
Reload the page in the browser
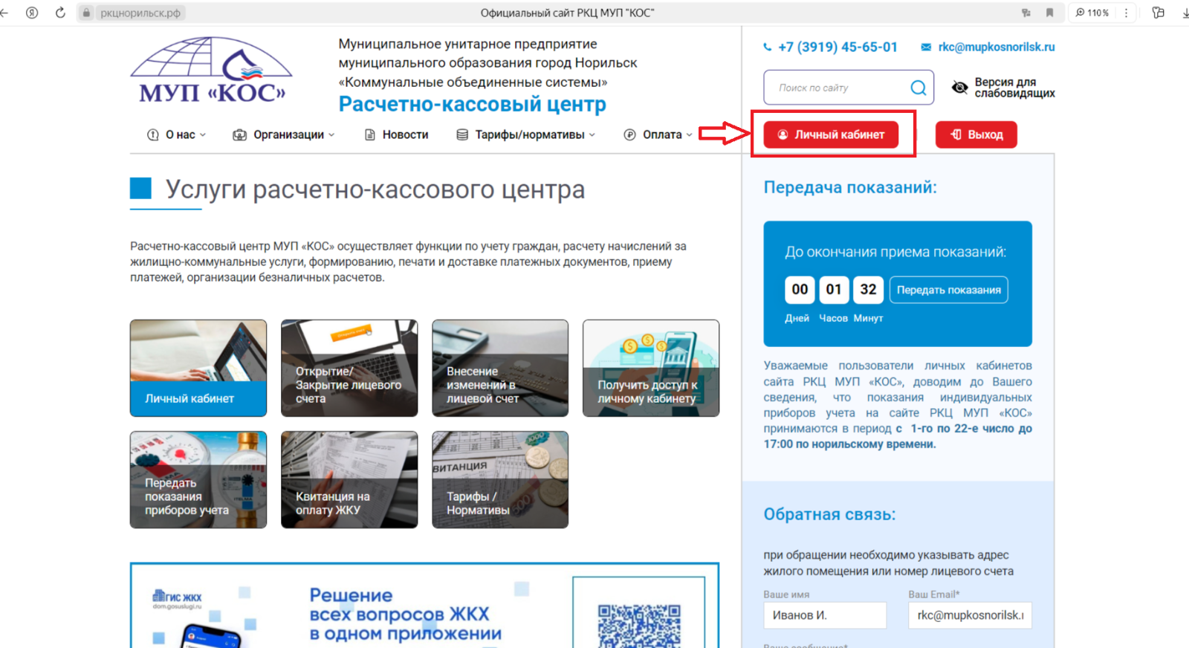pos(60,13)
